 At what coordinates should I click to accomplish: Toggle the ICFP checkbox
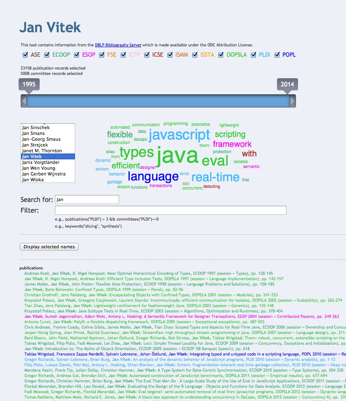click(123, 55)
